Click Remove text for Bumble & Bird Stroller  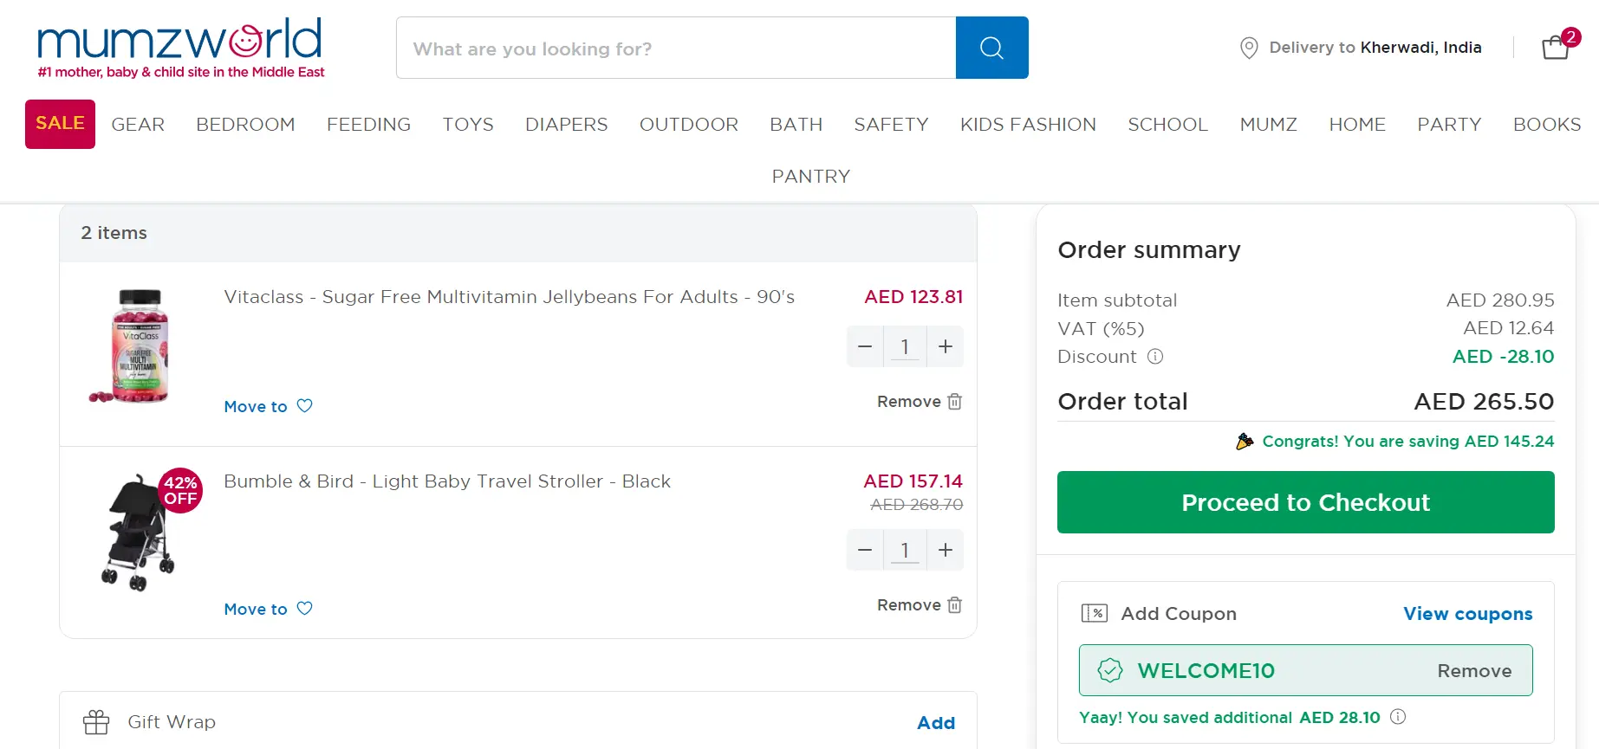coord(909,605)
